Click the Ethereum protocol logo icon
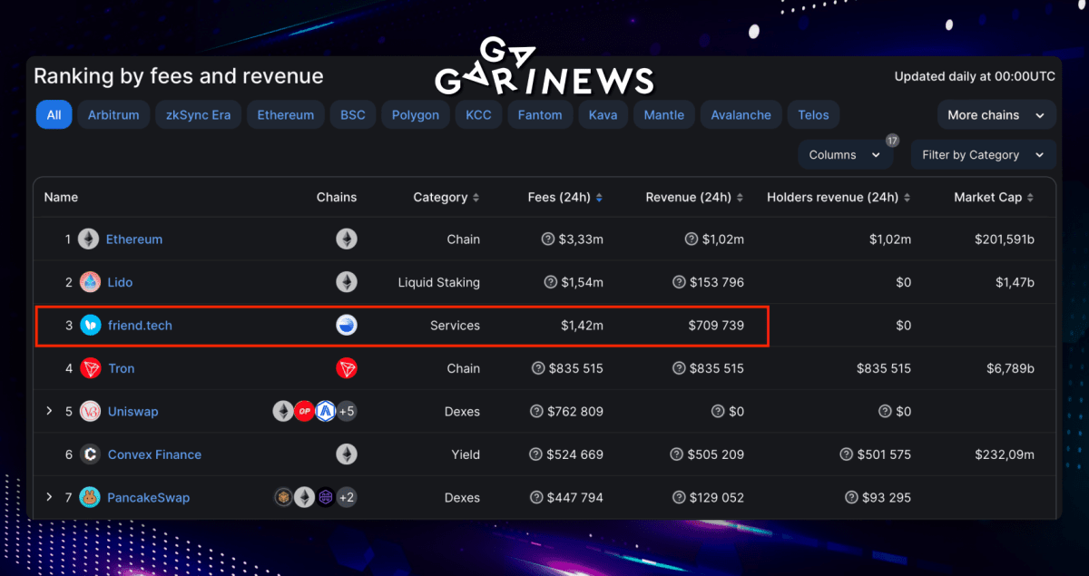 [88, 239]
